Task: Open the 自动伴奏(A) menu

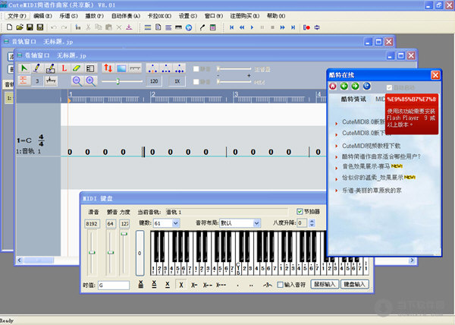Action: pyautogui.click(x=126, y=16)
